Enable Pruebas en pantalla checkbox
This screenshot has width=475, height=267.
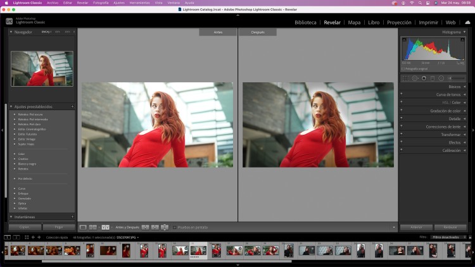tap(175, 227)
